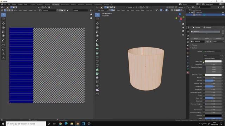Open the Material properties tab icon

coord(188,72)
